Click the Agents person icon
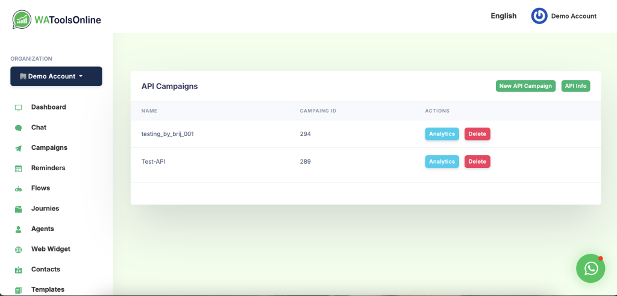Screen dimensions: 617x296 (x=19, y=229)
